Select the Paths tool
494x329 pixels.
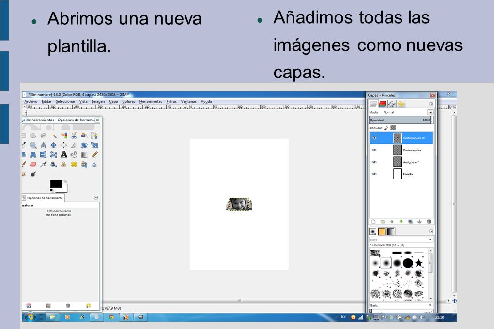point(94,135)
